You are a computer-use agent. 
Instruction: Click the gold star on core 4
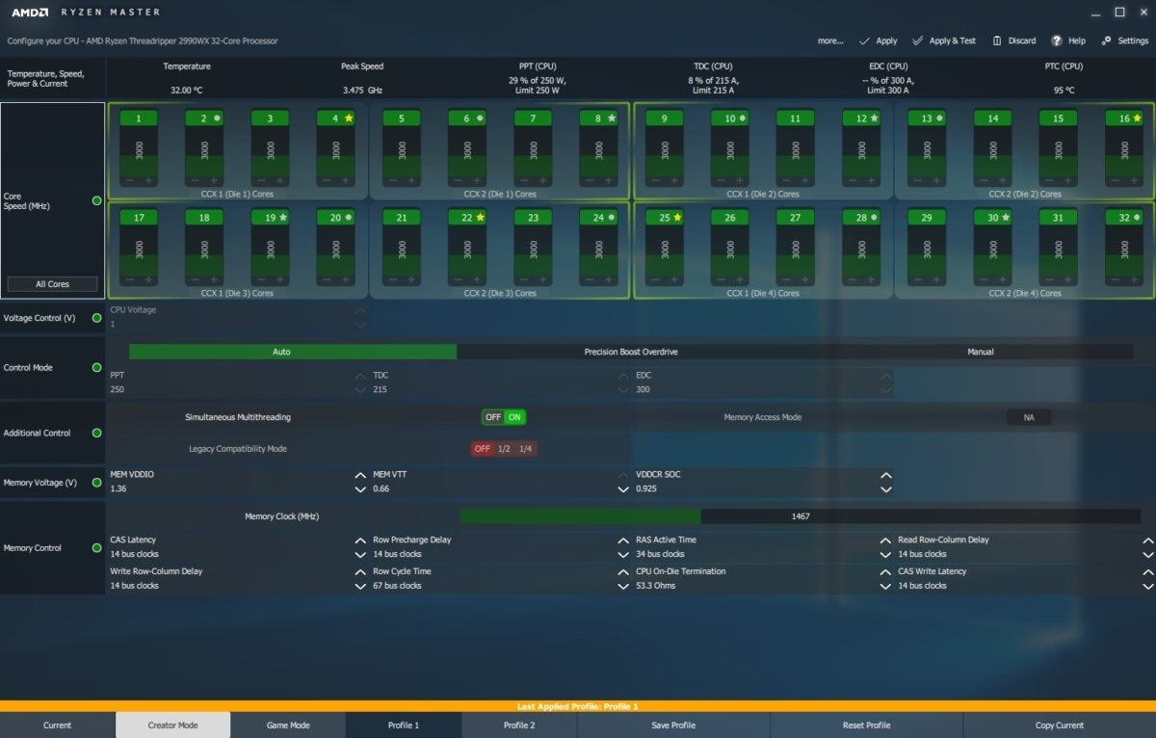coord(349,119)
